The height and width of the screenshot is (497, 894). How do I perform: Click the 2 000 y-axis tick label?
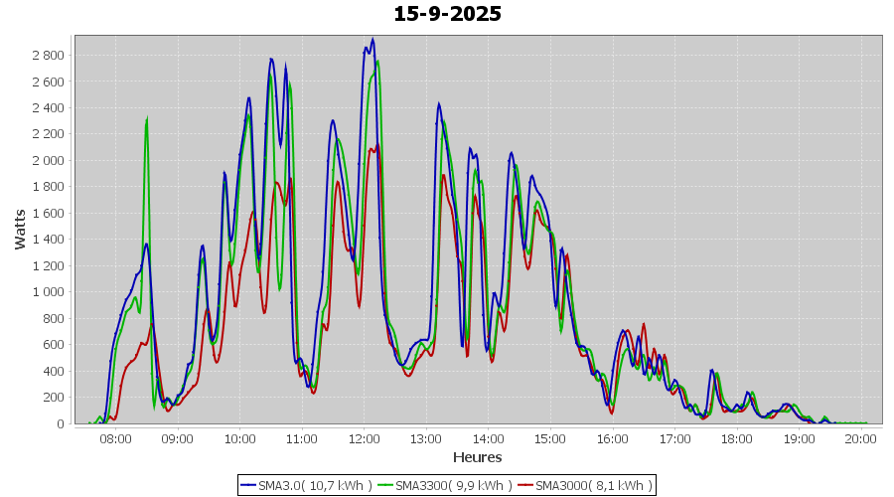(x=49, y=160)
